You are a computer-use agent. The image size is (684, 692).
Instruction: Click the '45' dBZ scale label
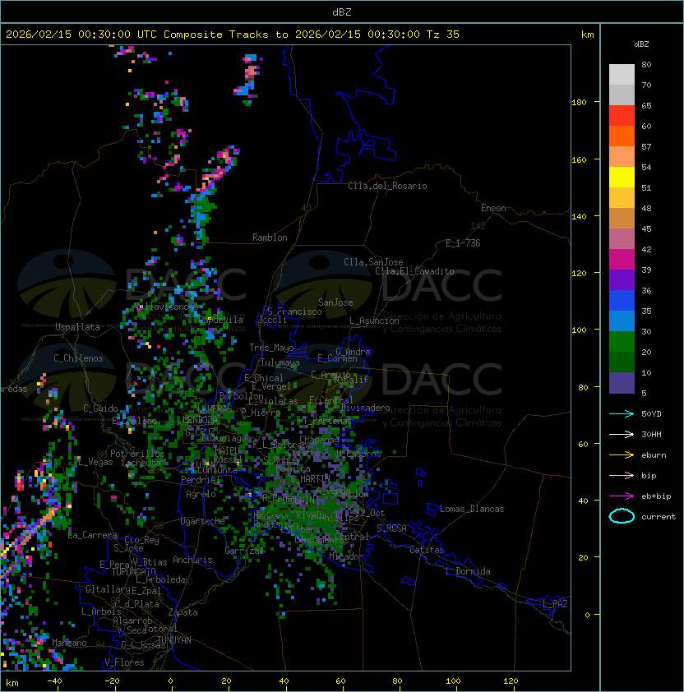pos(646,229)
